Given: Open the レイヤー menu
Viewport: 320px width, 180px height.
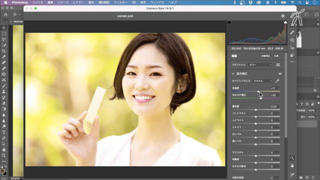Looking at the screenshot, I should (78, 2).
